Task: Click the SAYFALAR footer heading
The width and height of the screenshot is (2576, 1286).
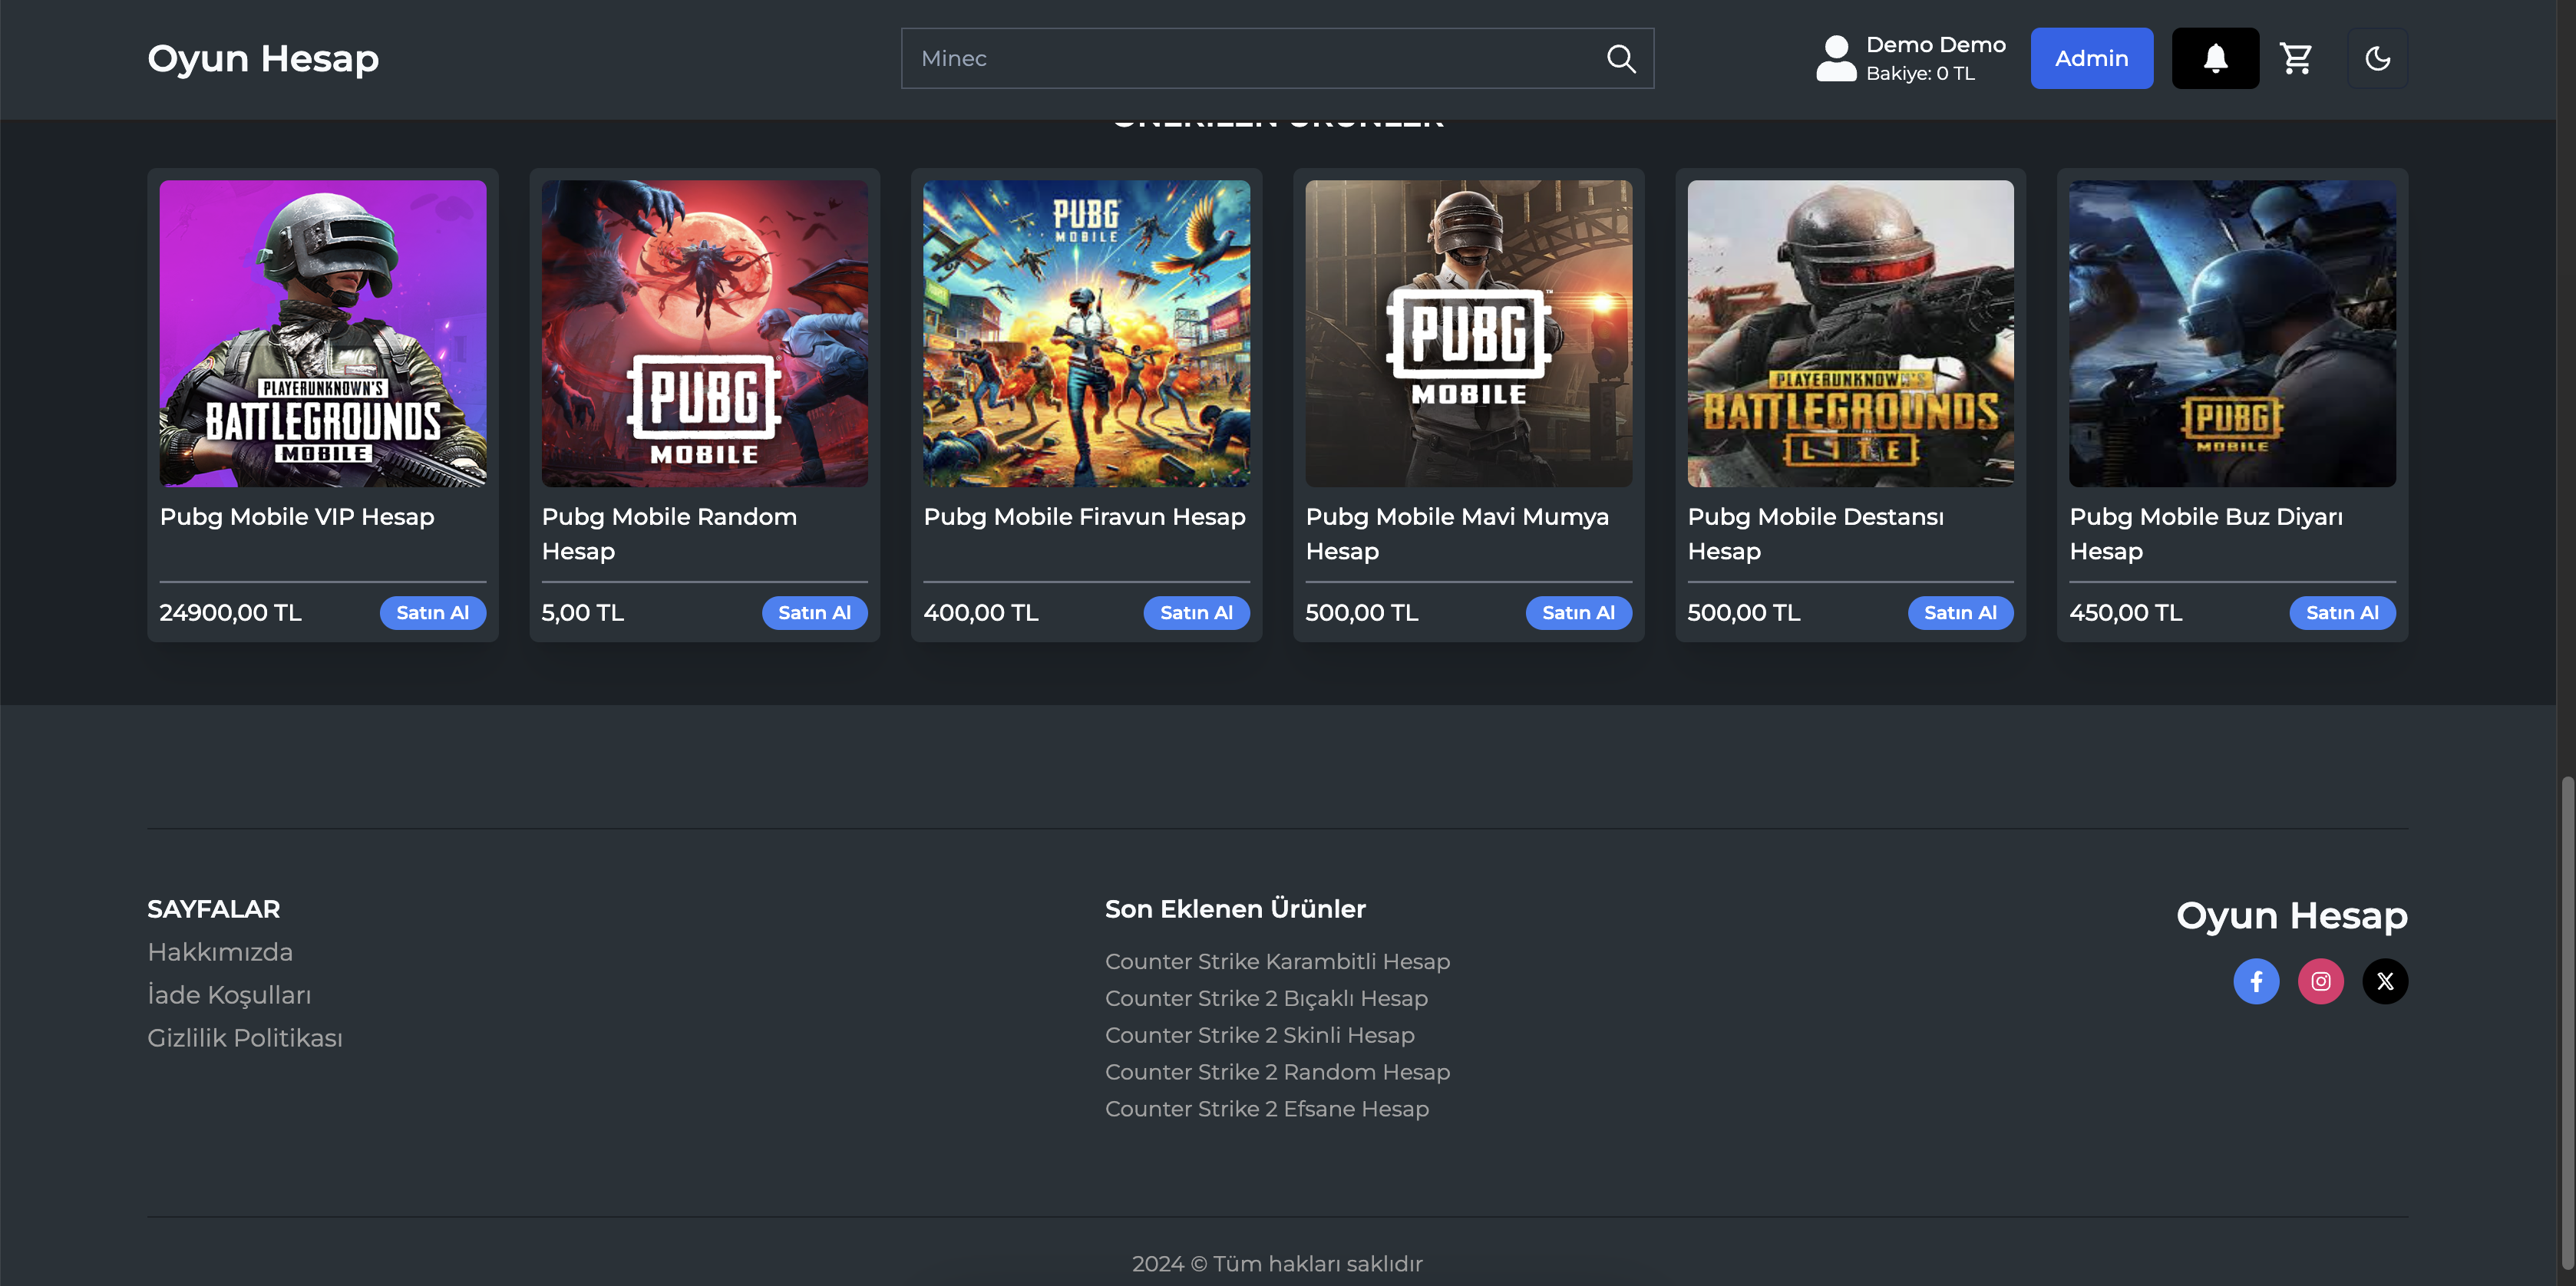Action: pos(214,909)
